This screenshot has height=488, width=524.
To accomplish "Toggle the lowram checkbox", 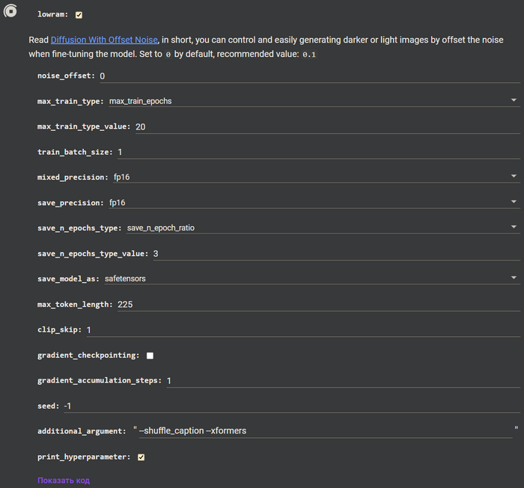I will click(x=79, y=14).
